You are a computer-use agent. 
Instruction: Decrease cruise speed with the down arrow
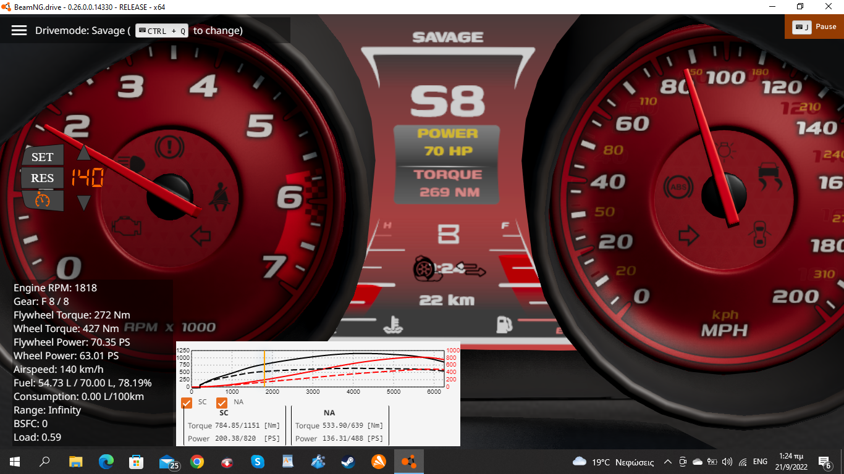[84, 202]
